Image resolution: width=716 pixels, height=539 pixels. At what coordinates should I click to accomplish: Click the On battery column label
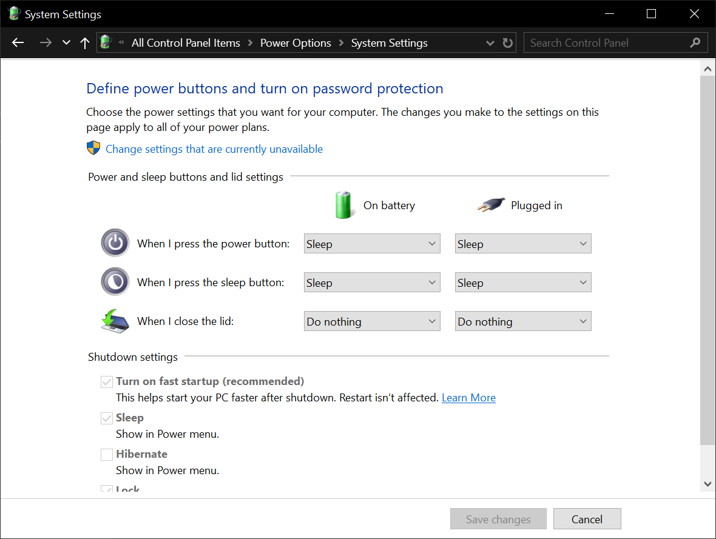[x=389, y=206]
